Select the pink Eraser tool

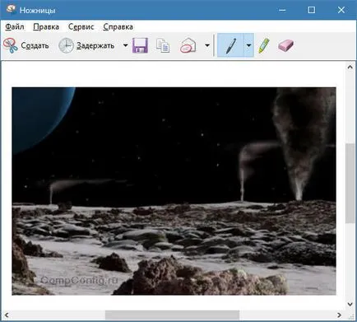[285, 45]
